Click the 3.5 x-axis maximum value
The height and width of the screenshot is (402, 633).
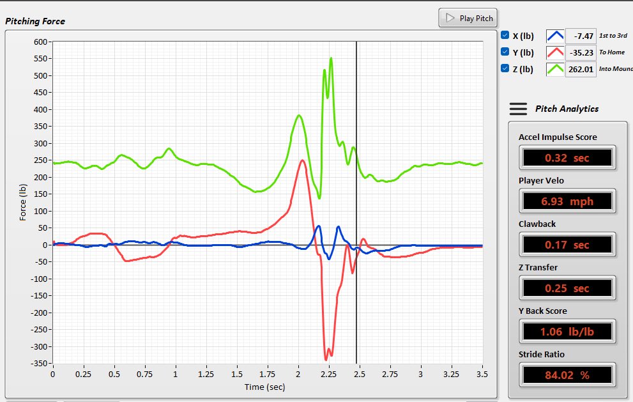tap(482, 374)
